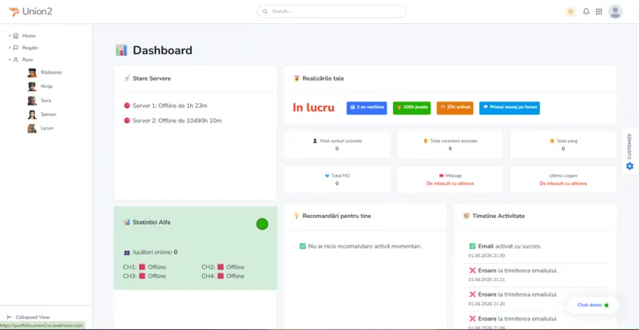Click the Total MD card
Screen dimensions: 639x330
coord(337,180)
